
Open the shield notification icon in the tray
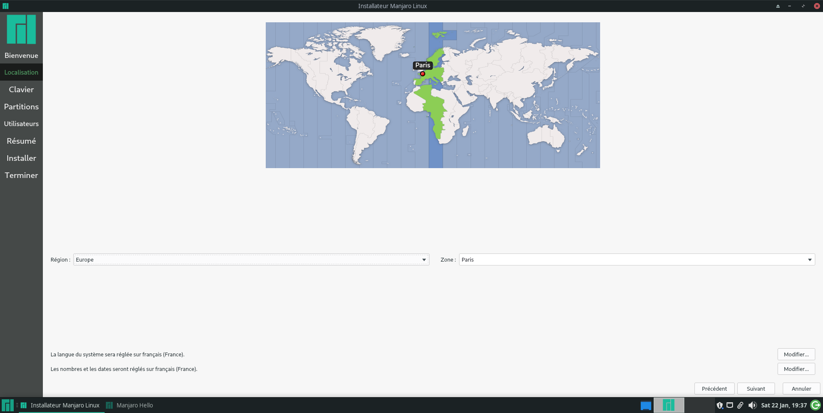[720, 405]
